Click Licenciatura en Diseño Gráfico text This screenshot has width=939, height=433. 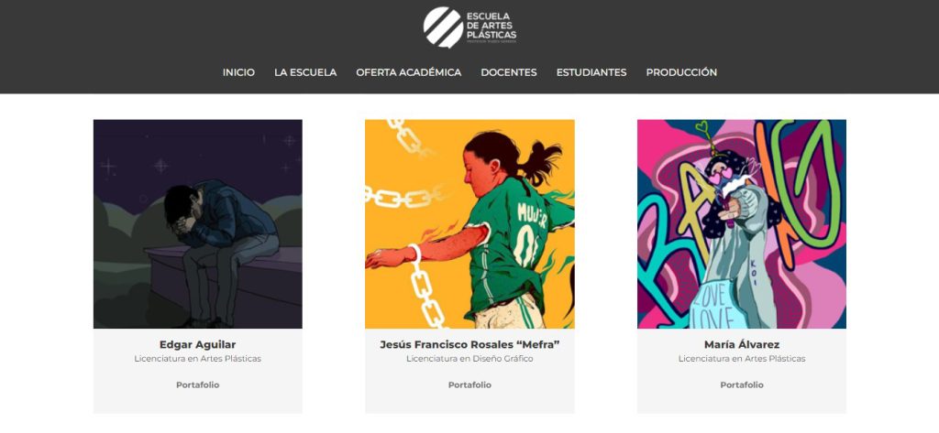click(x=469, y=359)
